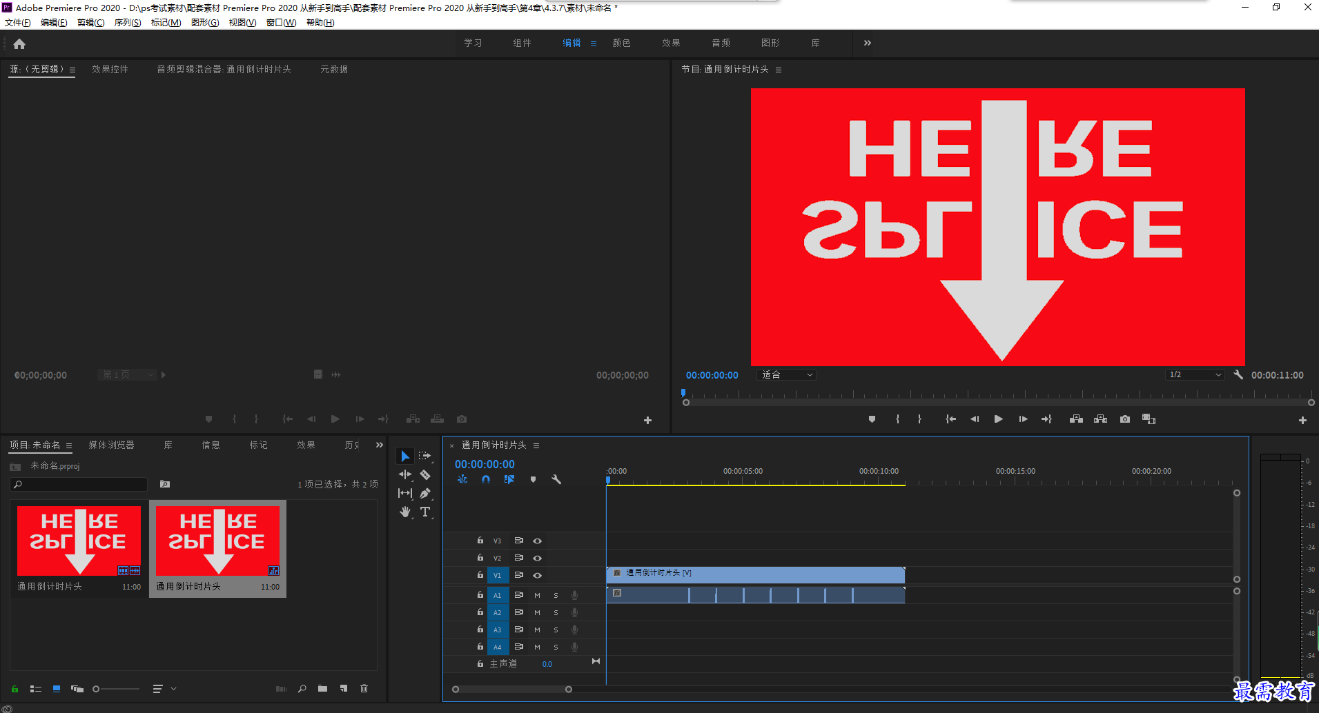Viewport: 1319px width, 713px height.
Task: Click New Item icon in Project panel
Action: click(344, 688)
